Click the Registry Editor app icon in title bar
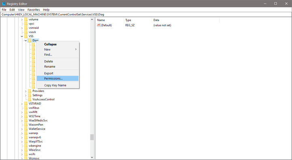Image resolution: width=292 pixels, height=160 pixels. tap(4, 4)
